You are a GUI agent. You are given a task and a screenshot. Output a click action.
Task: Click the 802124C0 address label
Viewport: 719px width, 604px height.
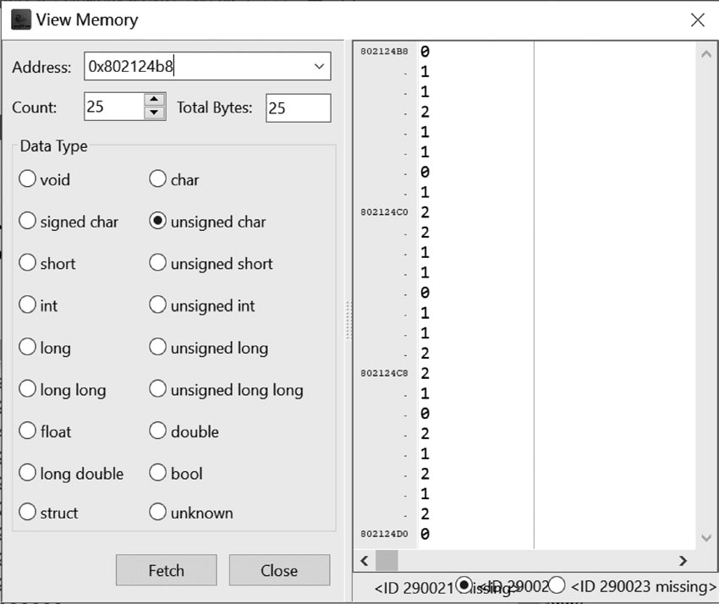(x=384, y=212)
